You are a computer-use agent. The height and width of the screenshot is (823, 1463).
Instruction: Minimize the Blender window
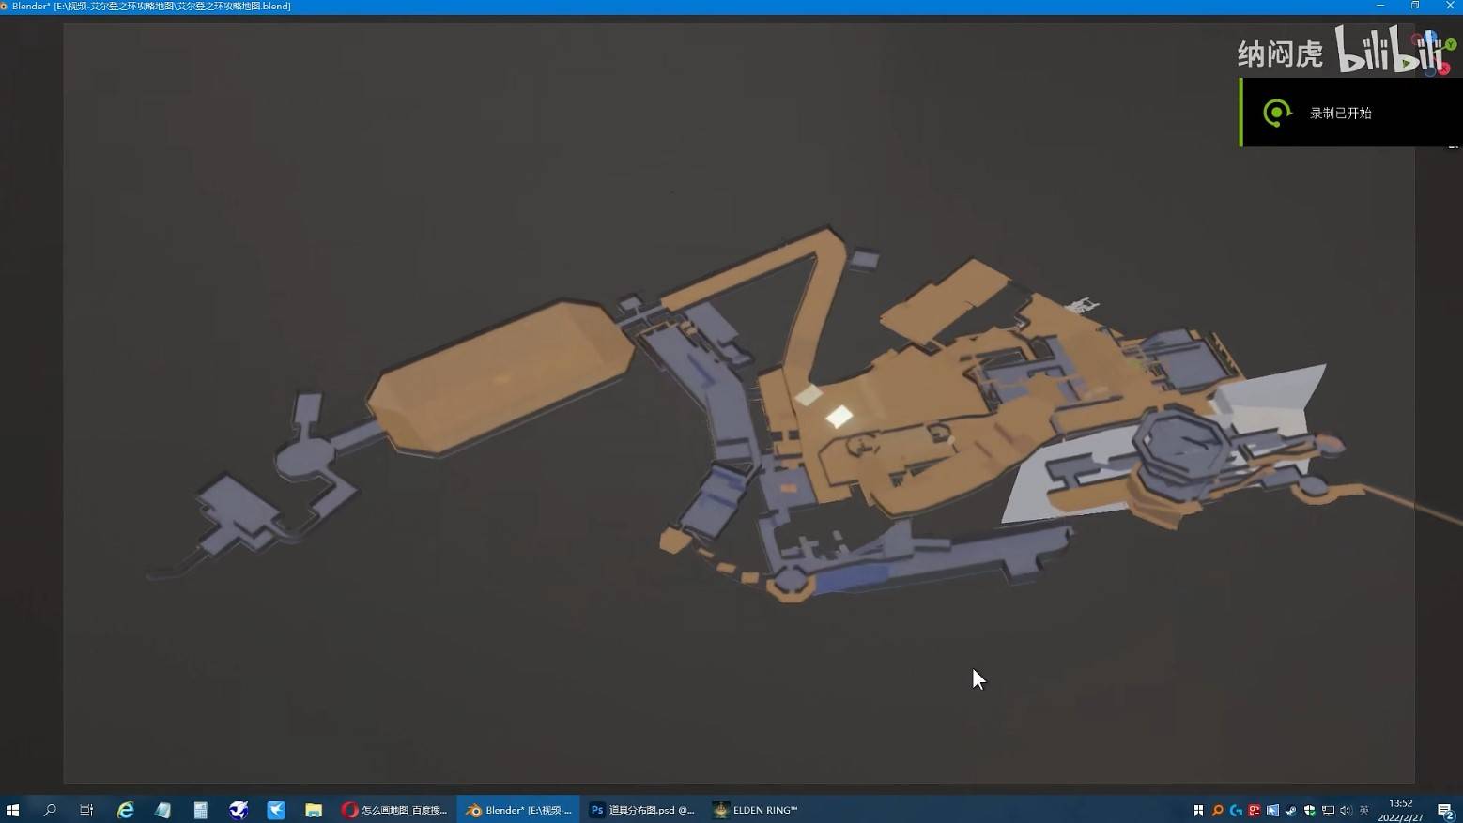(x=1379, y=6)
